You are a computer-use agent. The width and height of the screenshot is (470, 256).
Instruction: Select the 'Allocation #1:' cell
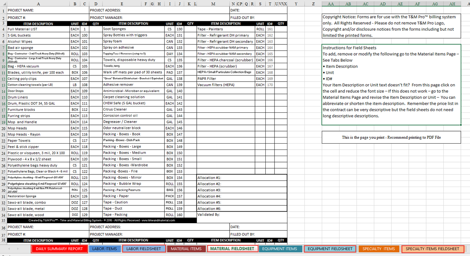click(x=242, y=178)
